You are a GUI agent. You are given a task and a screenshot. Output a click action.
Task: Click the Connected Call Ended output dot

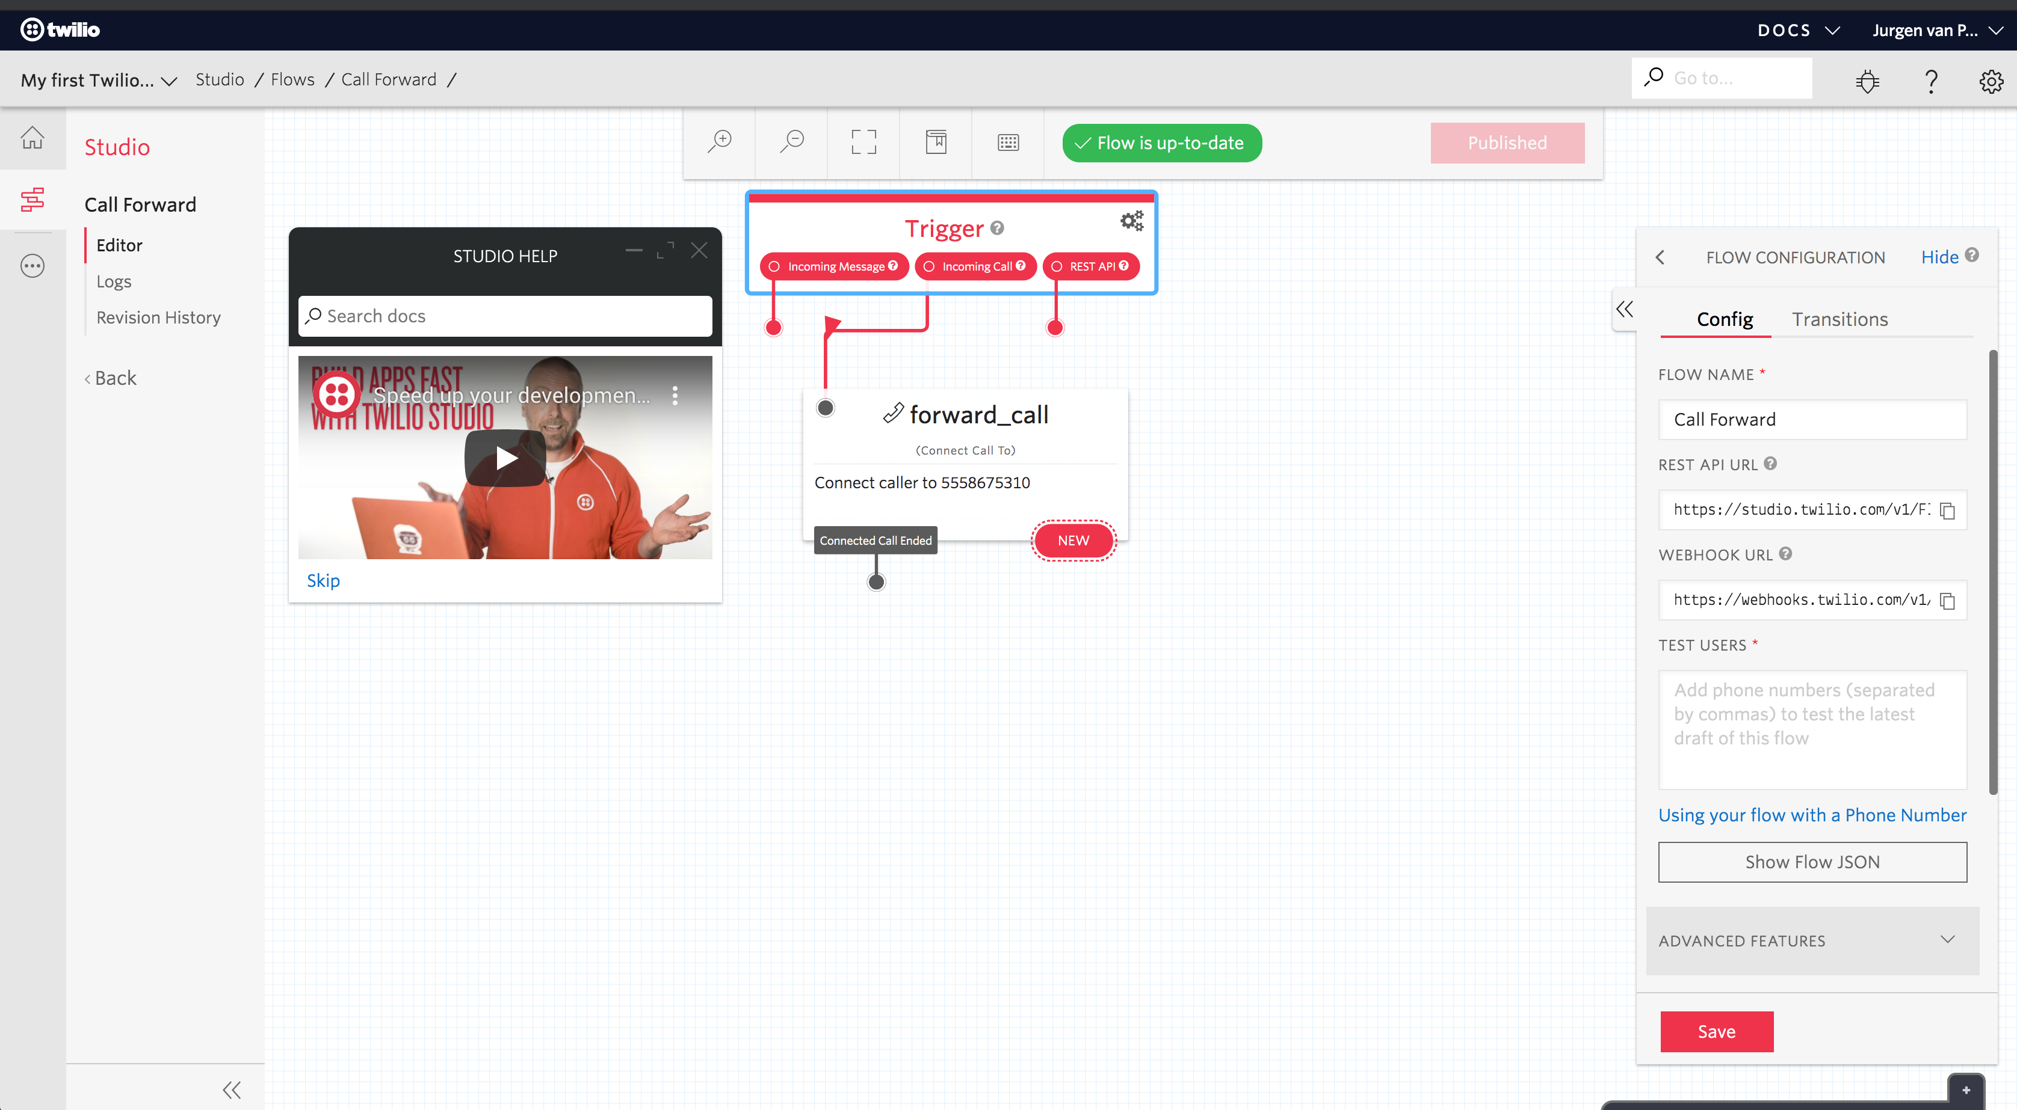point(876,581)
